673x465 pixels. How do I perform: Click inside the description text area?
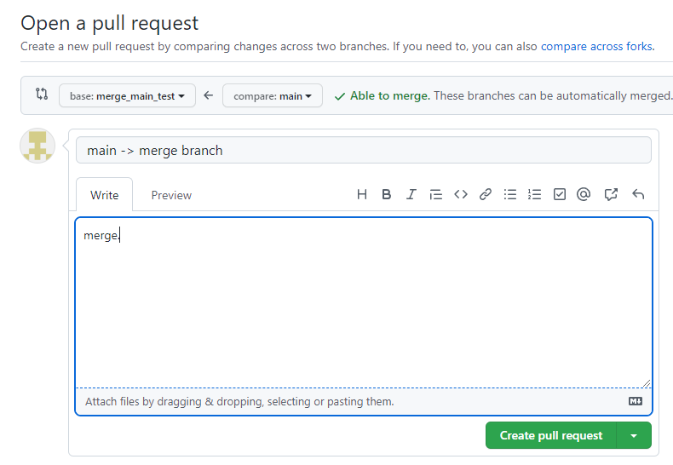364,302
